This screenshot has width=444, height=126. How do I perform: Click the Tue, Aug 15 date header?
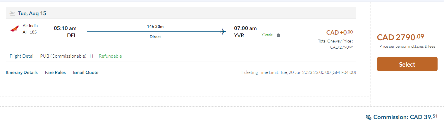pos(32,13)
